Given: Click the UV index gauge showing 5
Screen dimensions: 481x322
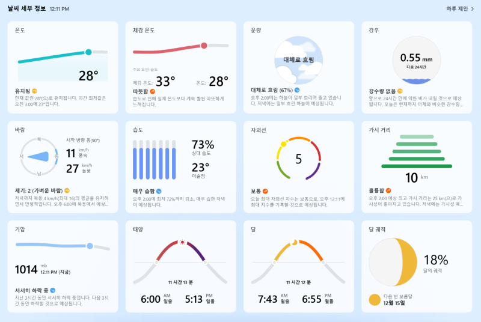Looking at the screenshot, I should pyautogui.click(x=298, y=158).
